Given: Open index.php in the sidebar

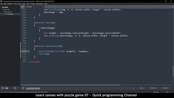Looking at the screenshot, I should [10, 14].
